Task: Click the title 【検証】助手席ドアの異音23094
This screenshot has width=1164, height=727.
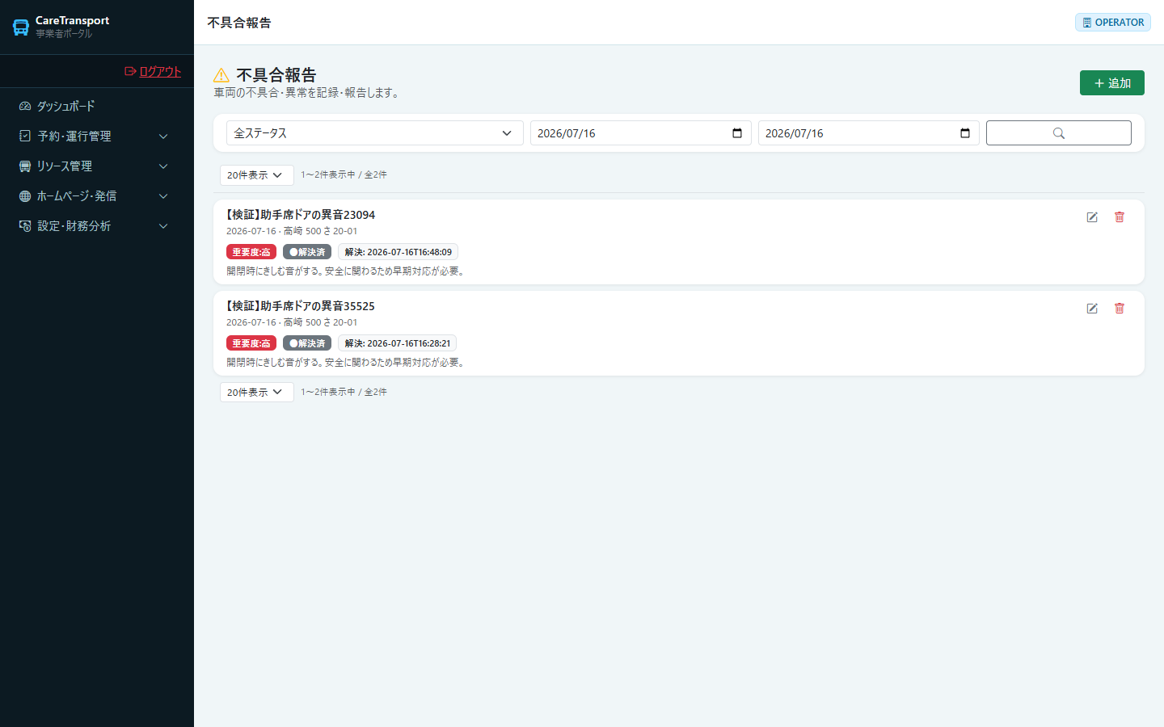Action: [301, 215]
